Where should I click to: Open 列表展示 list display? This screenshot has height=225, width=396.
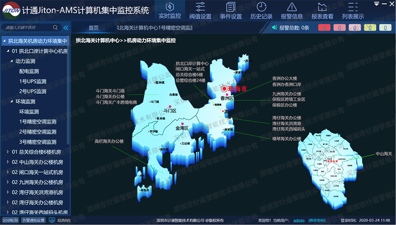[353, 10]
